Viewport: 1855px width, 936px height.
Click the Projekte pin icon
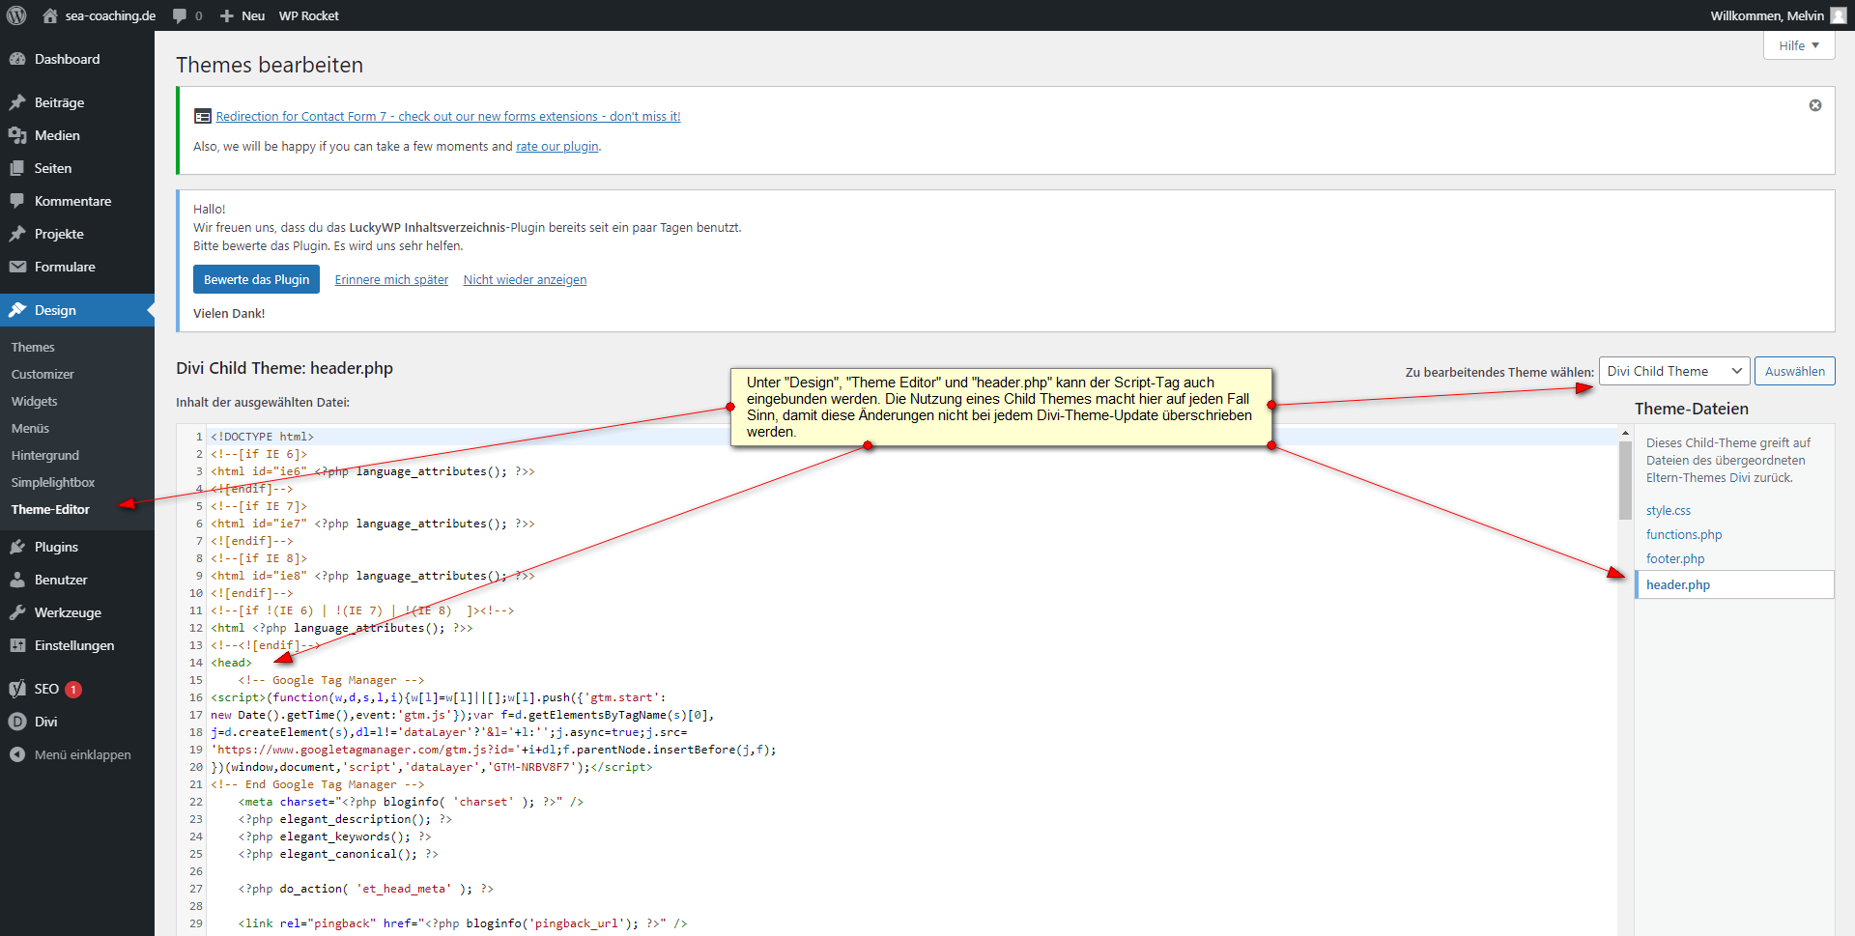pyautogui.click(x=17, y=234)
